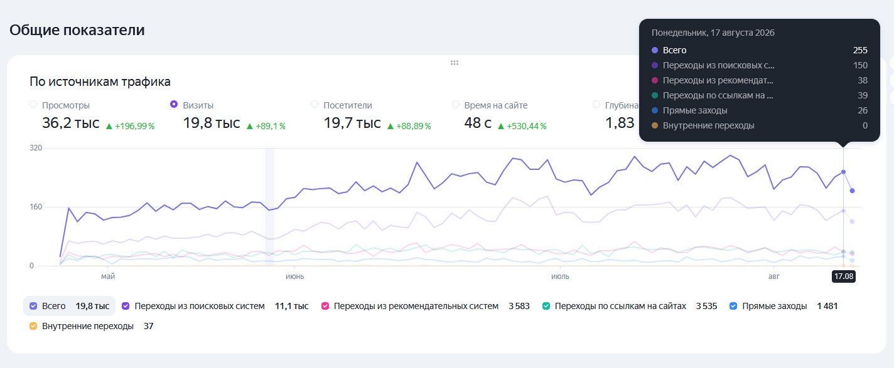Click the По источникам трафика widget title
The image size is (894, 368).
coord(100,81)
